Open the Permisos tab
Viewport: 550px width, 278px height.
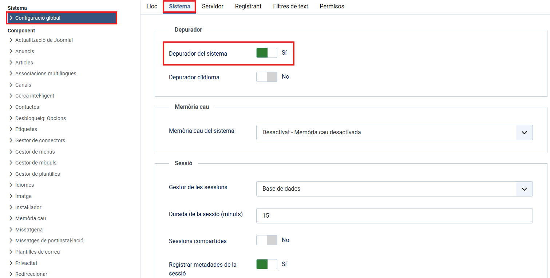click(332, 7)
